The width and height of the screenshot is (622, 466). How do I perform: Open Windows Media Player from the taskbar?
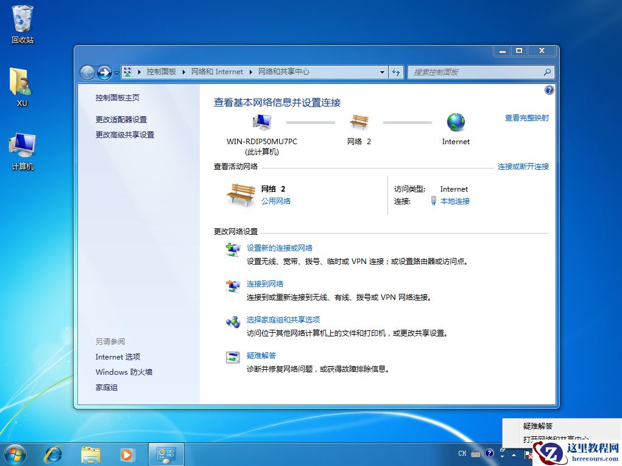coord(127,454)
